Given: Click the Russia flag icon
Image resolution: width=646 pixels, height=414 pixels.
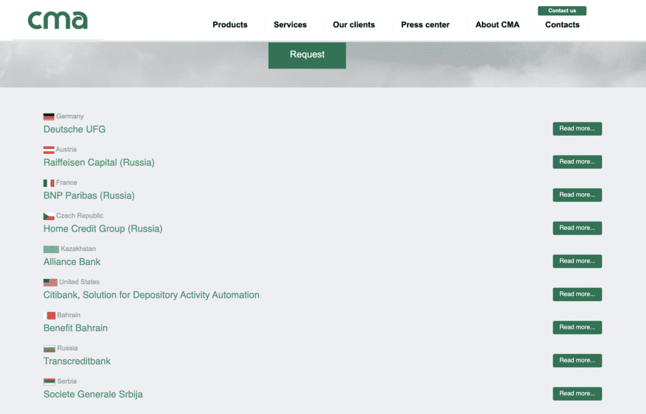Looking at the screenshot, I should click(49, 348).
